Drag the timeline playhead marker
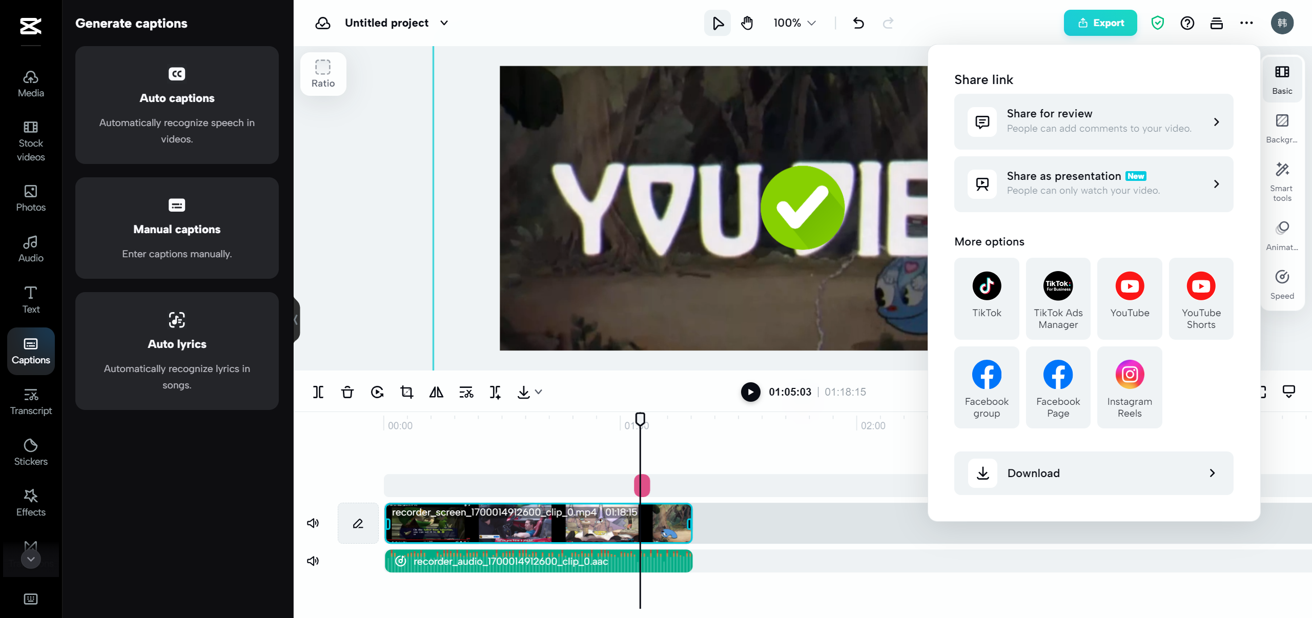The image size is (1312, 618). (x=641, y=419)
